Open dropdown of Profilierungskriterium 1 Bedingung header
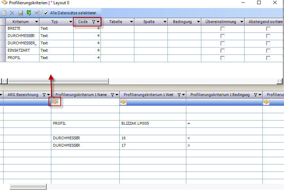The height and width of the screenshot is (190, 284). 260,95
